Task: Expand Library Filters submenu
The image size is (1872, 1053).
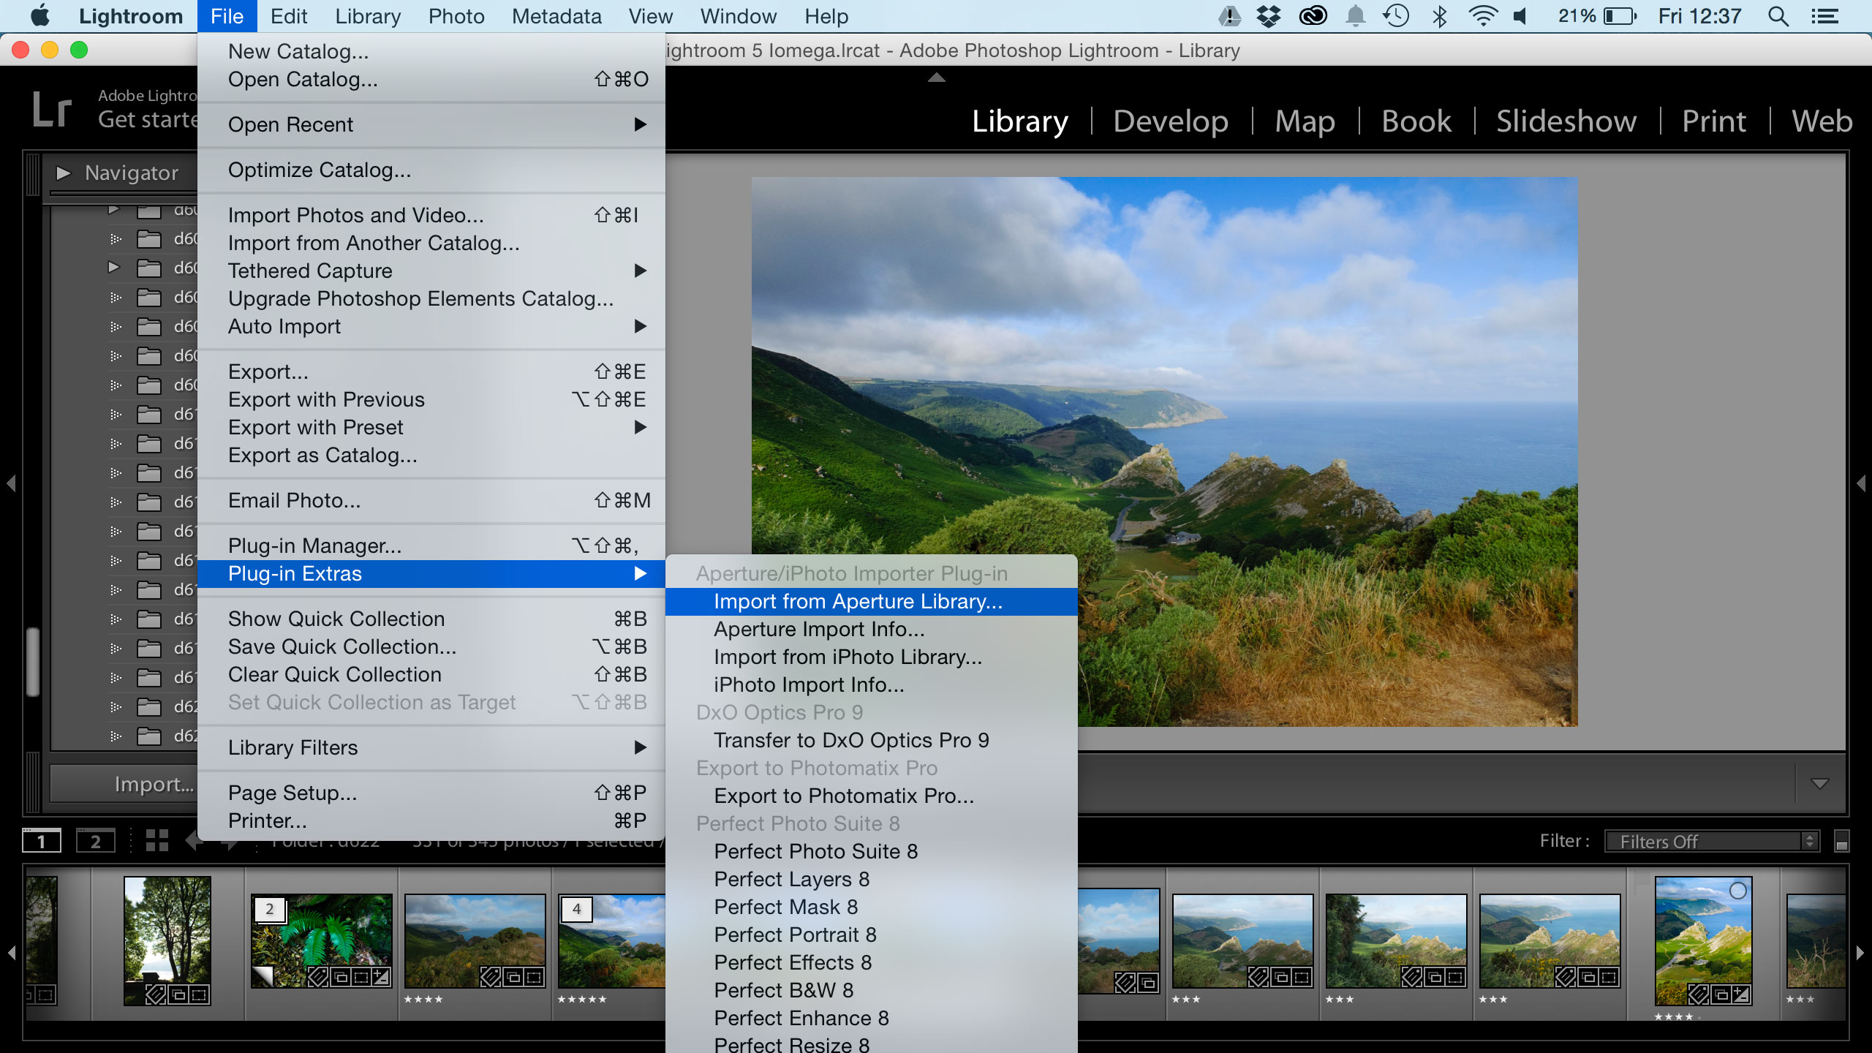Action: [431, 747]
